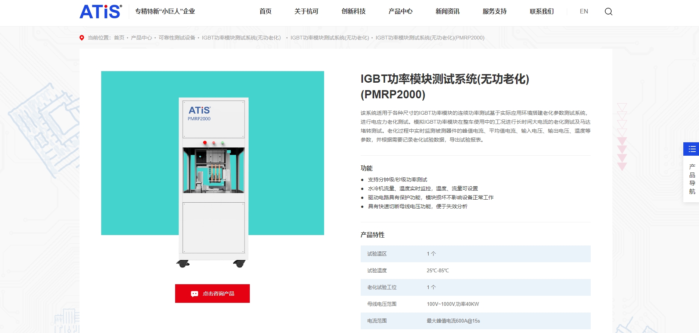Click breadcrumb link 产品中心
Image resolution: width=699 pixels, height=333 pixels.
141,38
